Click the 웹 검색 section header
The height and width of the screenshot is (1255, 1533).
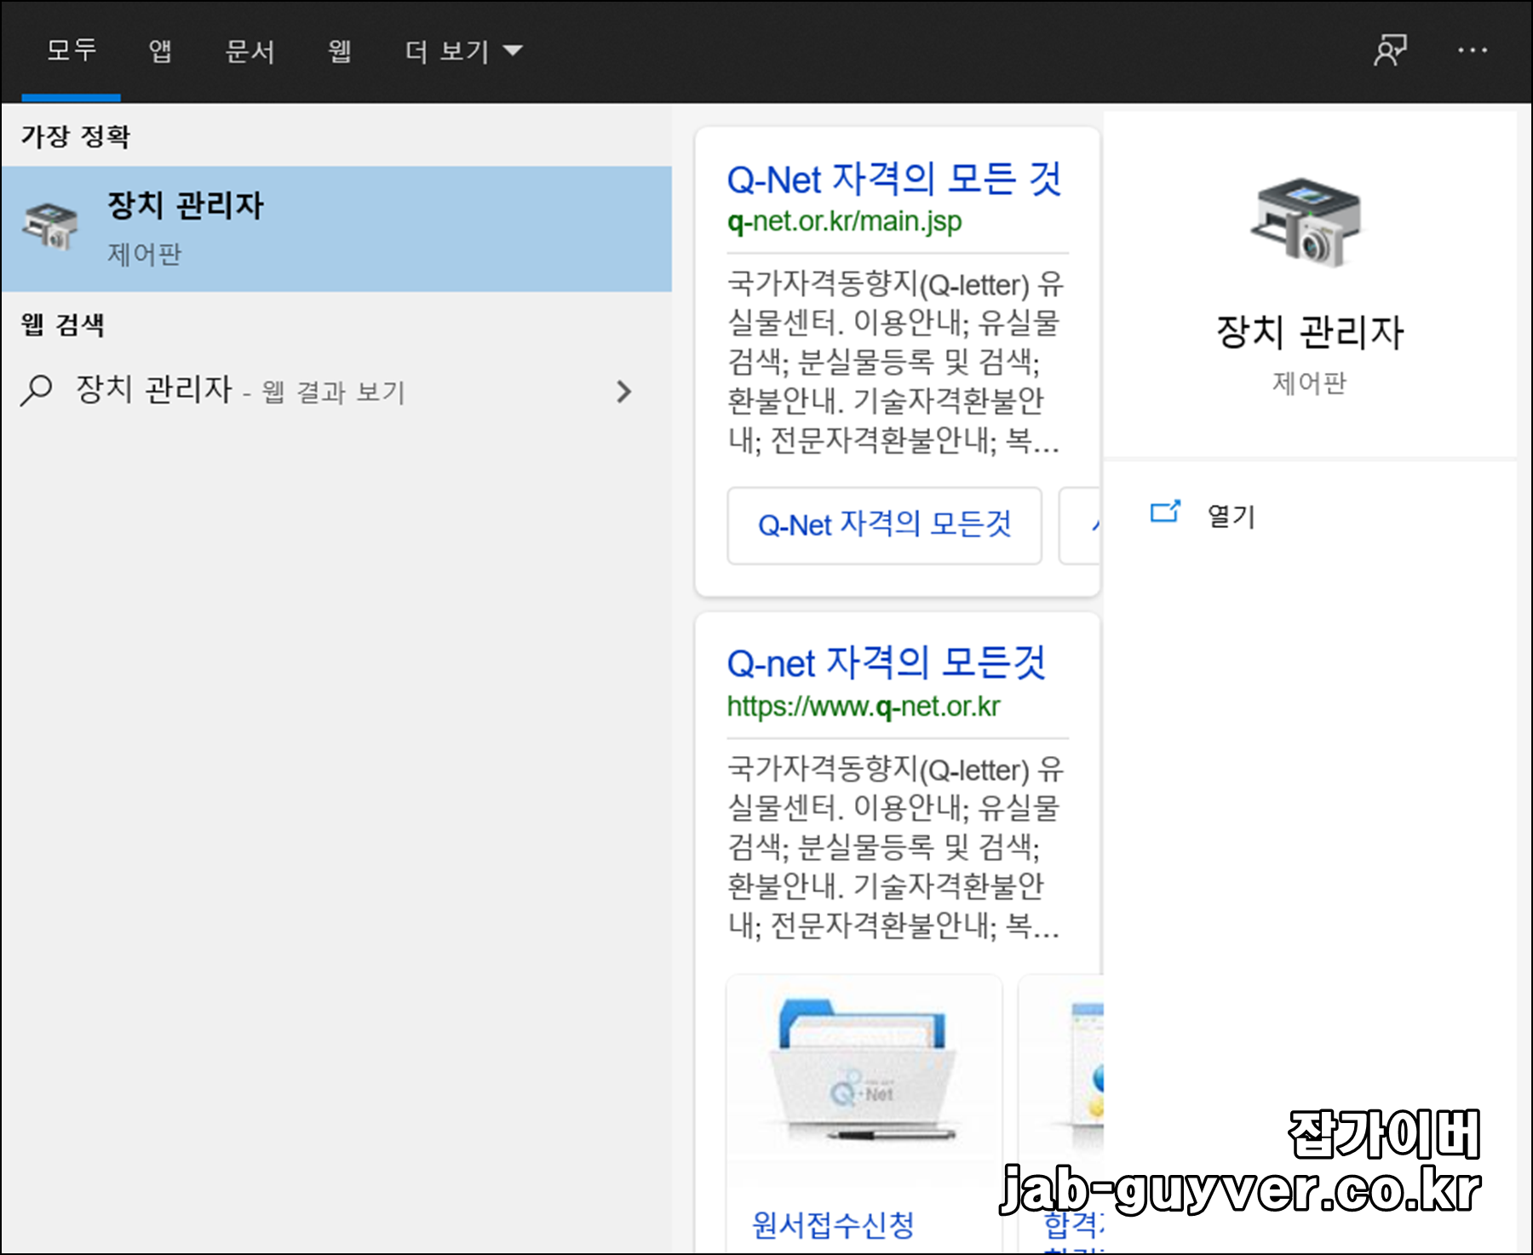pyautogui.click(x=62, y=324)
